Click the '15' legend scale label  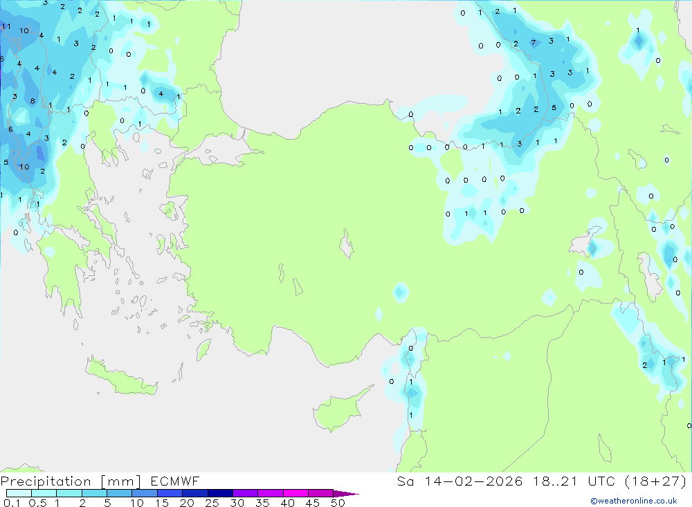pos(162,503)
